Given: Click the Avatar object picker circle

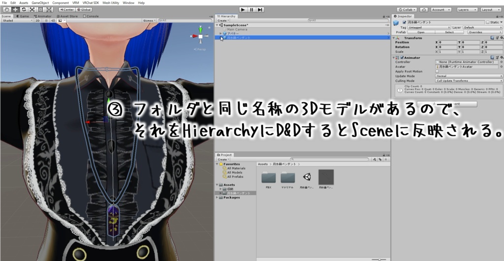Looking at the screenshot, I should coord(502,67).
